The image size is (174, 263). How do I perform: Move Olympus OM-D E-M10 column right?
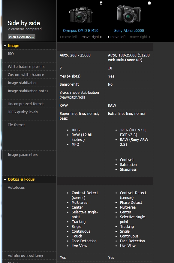[x=91, y=37]
